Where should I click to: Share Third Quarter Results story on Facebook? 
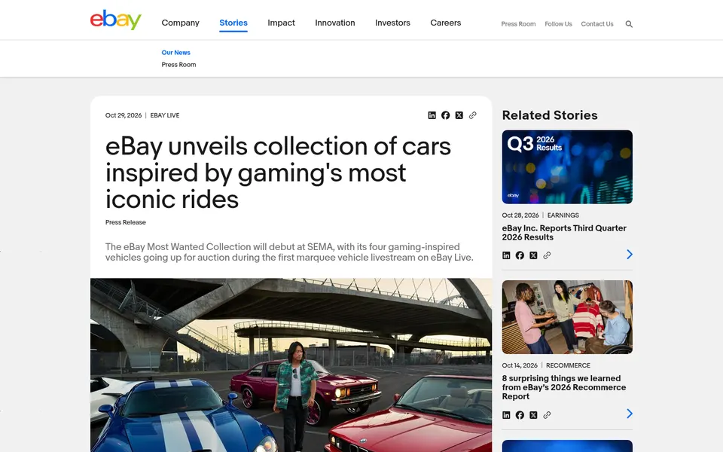[x=520, y=255]
